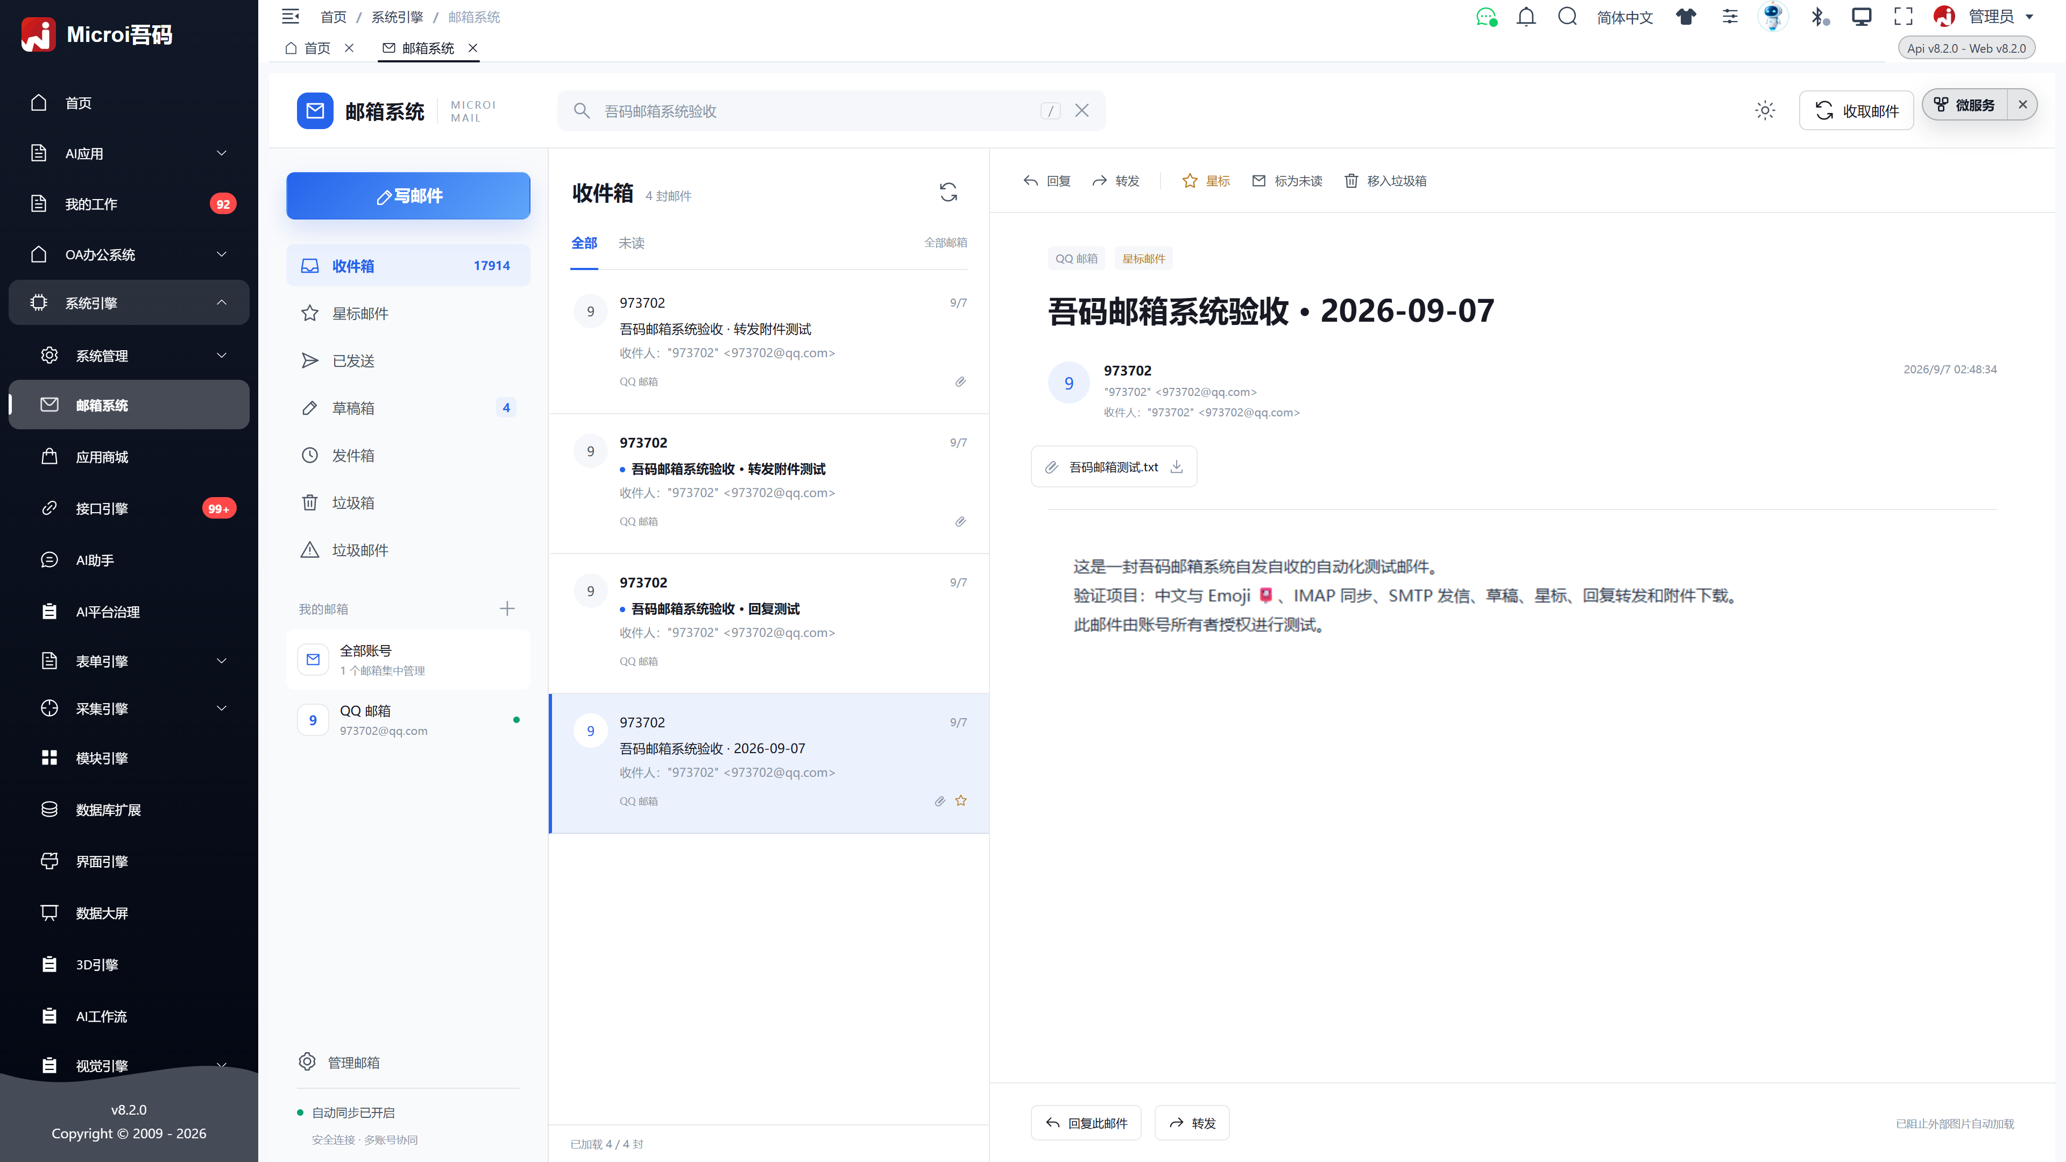Click the star icon on 2026-09-07 email row

pyautogui.click(x=961, y=800)
